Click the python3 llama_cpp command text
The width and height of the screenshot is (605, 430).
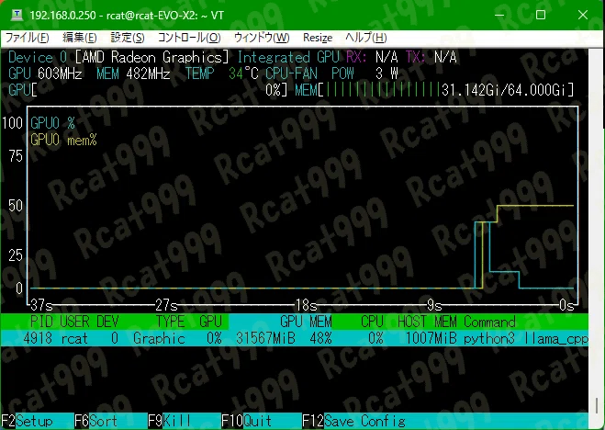pyautogui.click(x=526, y=338)
